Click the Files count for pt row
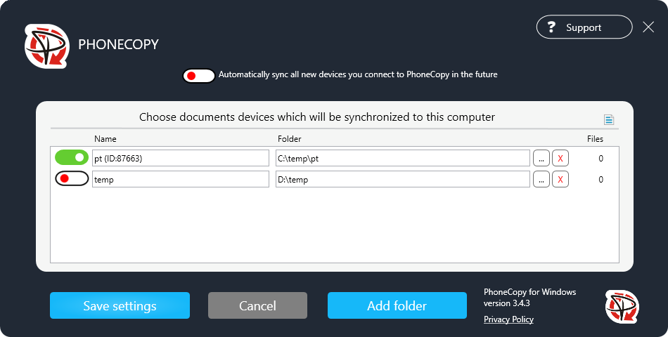 [x=600, y=158]
